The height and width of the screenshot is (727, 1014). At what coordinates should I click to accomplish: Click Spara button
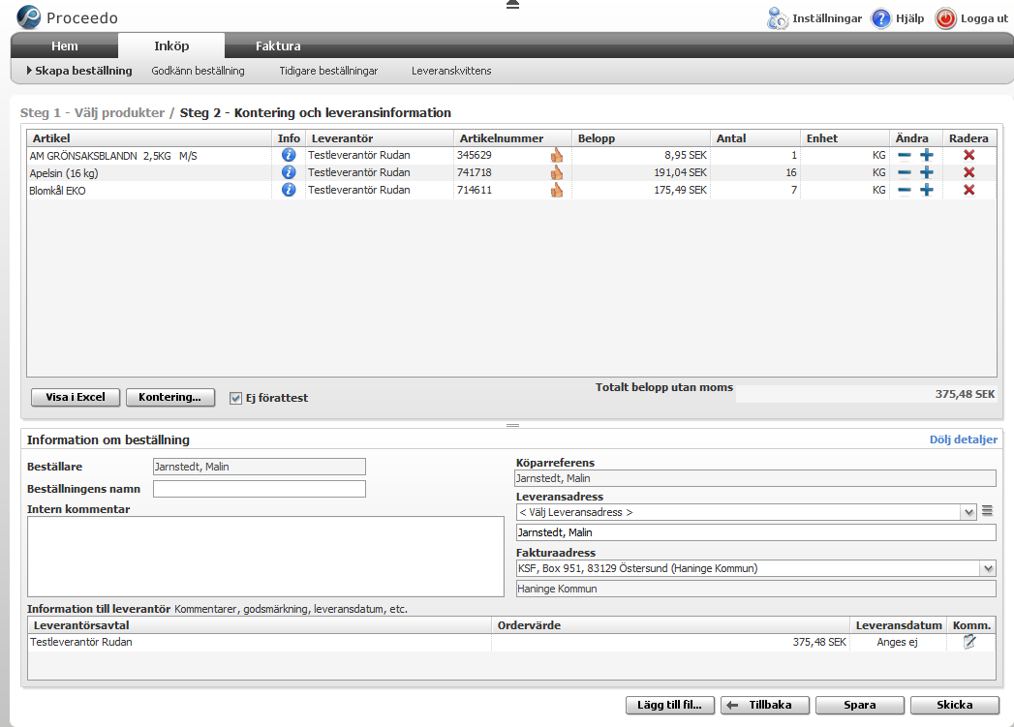859,705
